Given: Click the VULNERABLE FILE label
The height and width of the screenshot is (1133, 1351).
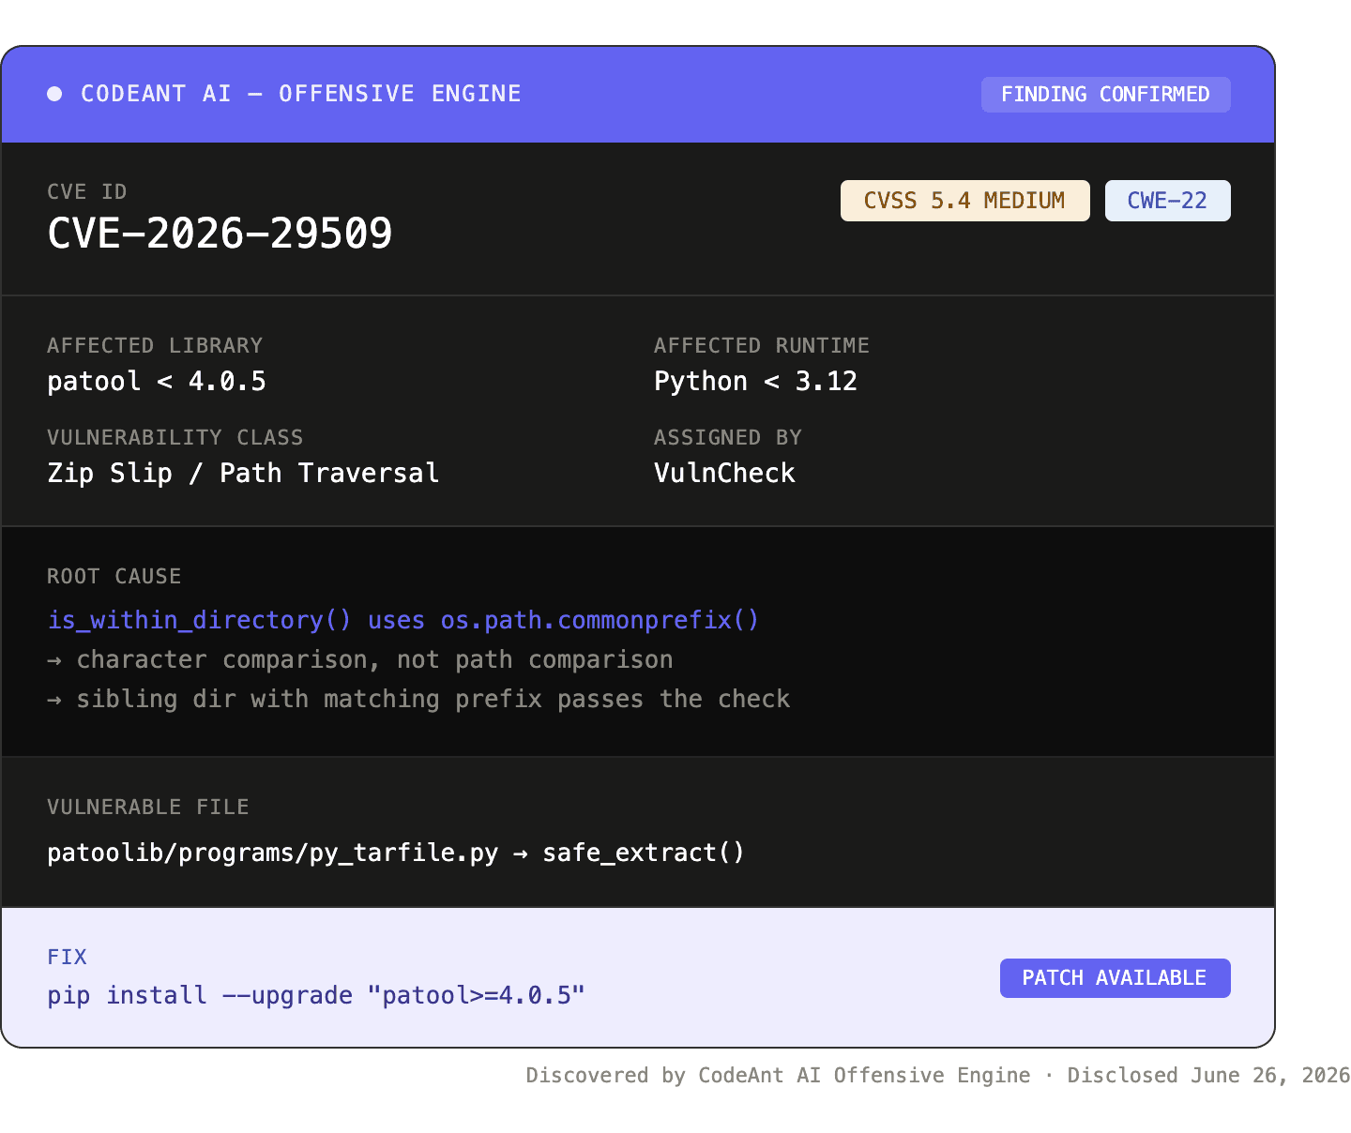Looking at the screenshot, I should point(148,808).
